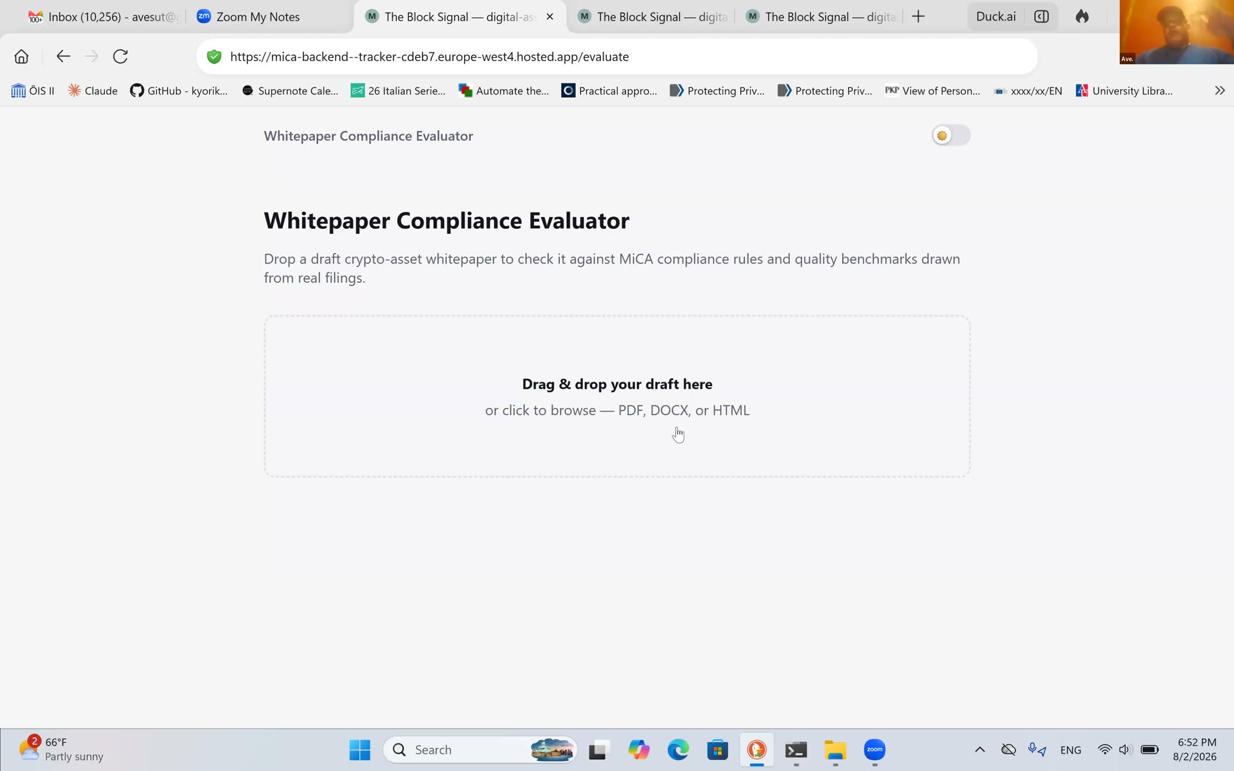
Task: Go to the browser home page
Action: tap(21, 57)
